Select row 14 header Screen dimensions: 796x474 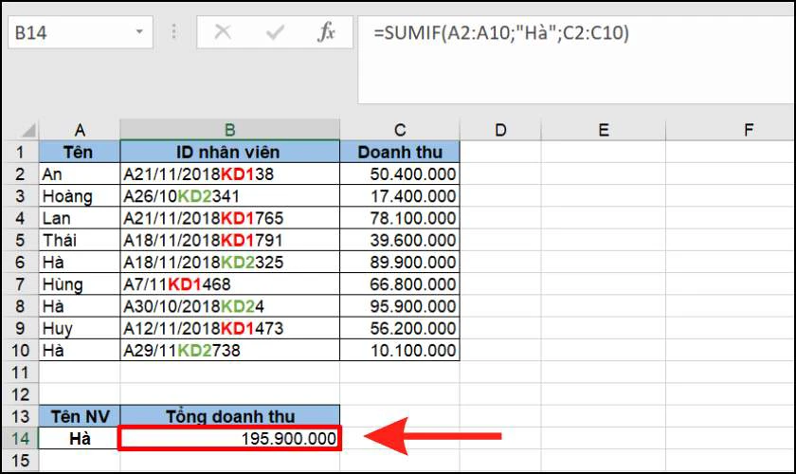coord(20,438)
